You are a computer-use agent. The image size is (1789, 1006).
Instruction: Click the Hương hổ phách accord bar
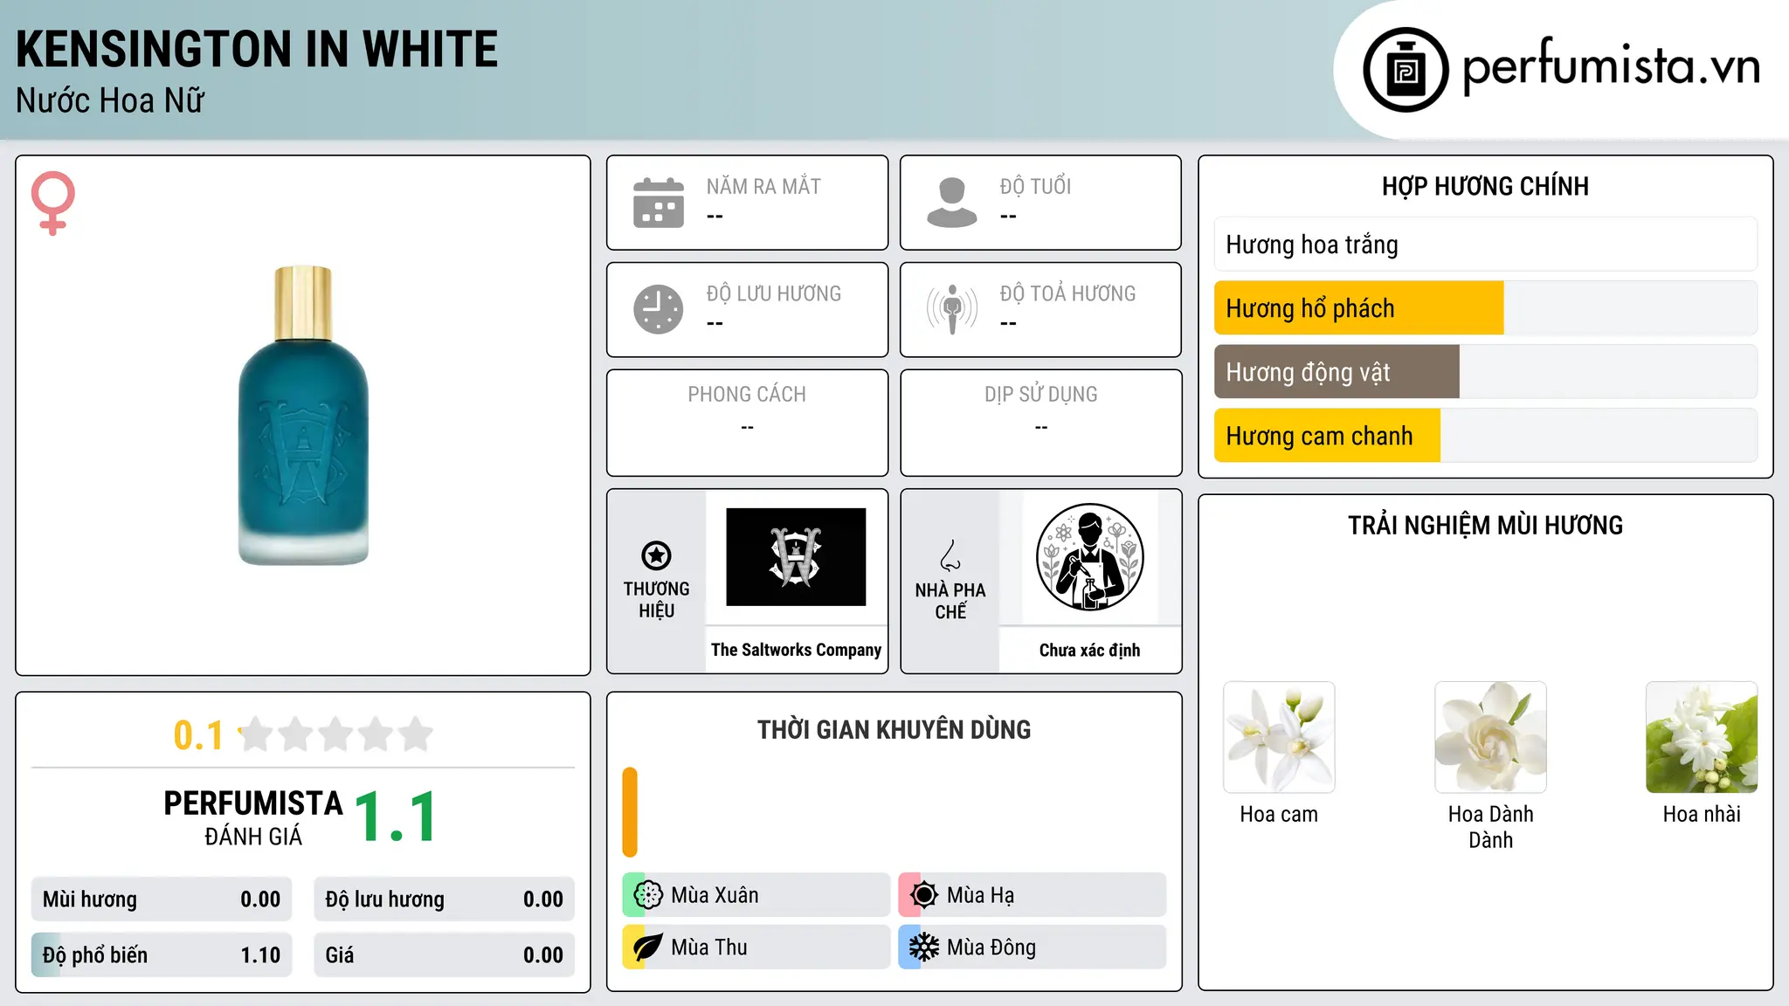click(x=1486, y=308)
